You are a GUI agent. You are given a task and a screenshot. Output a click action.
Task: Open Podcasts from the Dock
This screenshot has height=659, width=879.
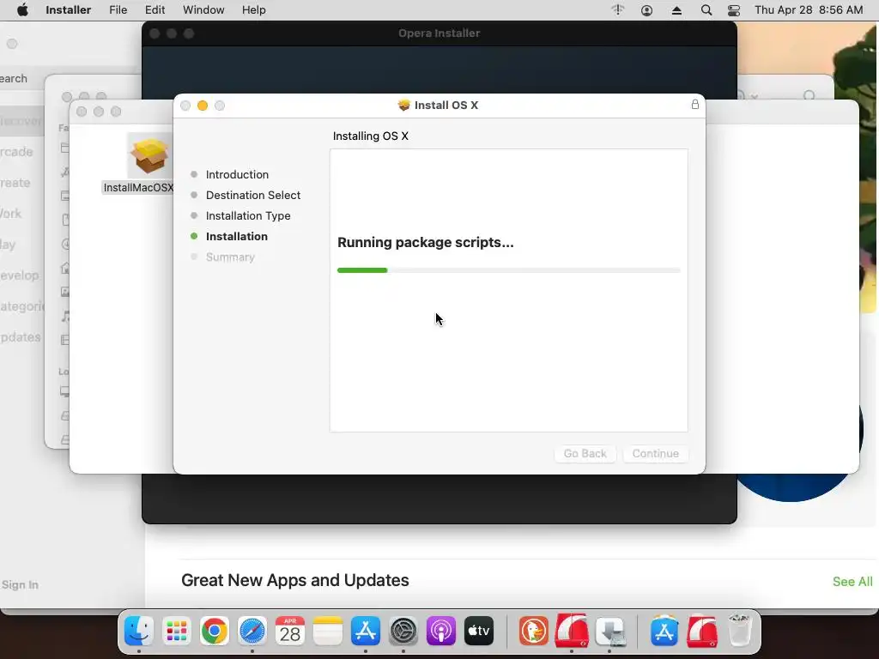click(x=441, y=631)
